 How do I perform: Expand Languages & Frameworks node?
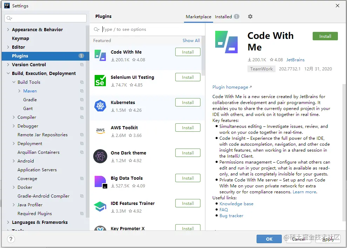pos(8,222)
